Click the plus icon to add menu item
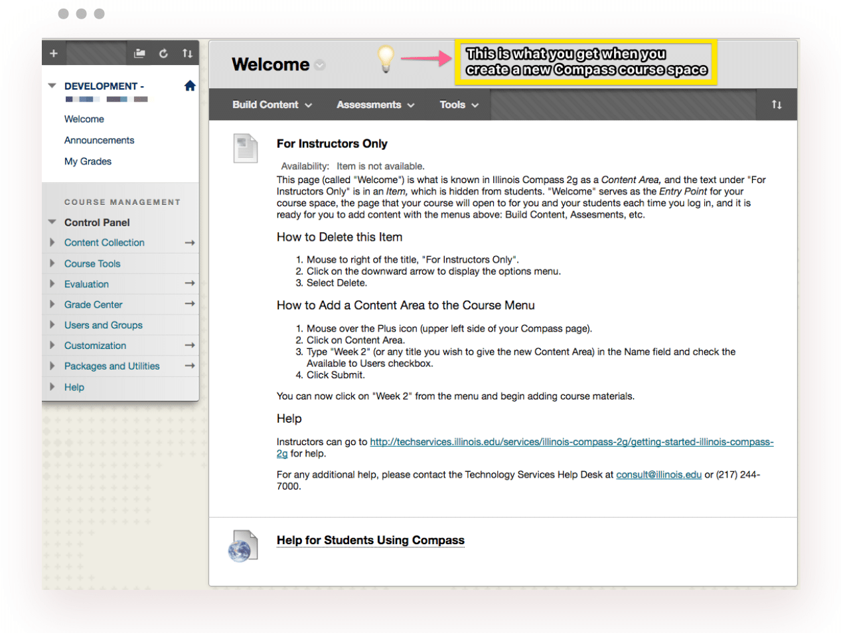This screenshot has width=841, height=633. coord(54,54)
